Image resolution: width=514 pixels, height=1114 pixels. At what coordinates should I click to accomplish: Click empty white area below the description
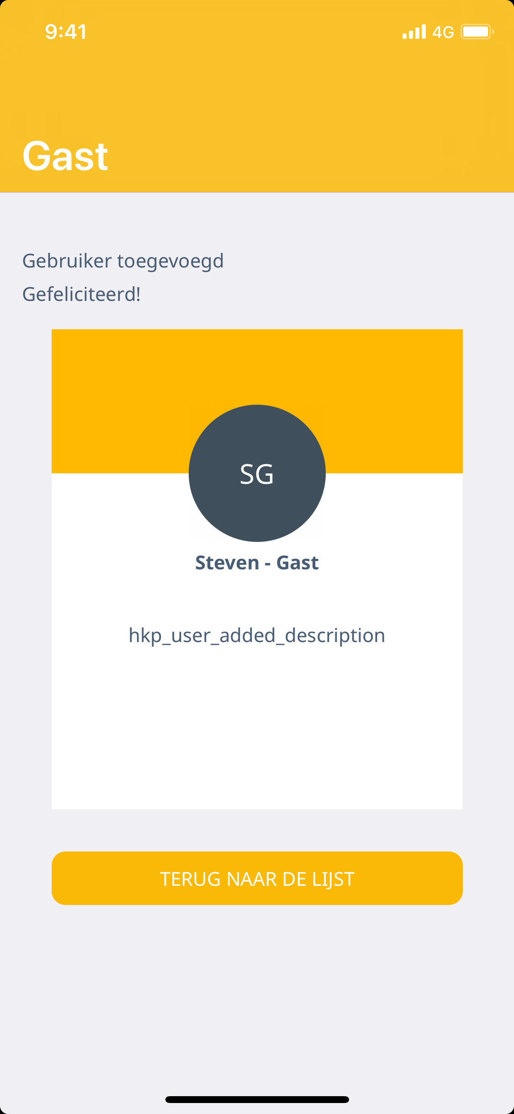[257, 732]
